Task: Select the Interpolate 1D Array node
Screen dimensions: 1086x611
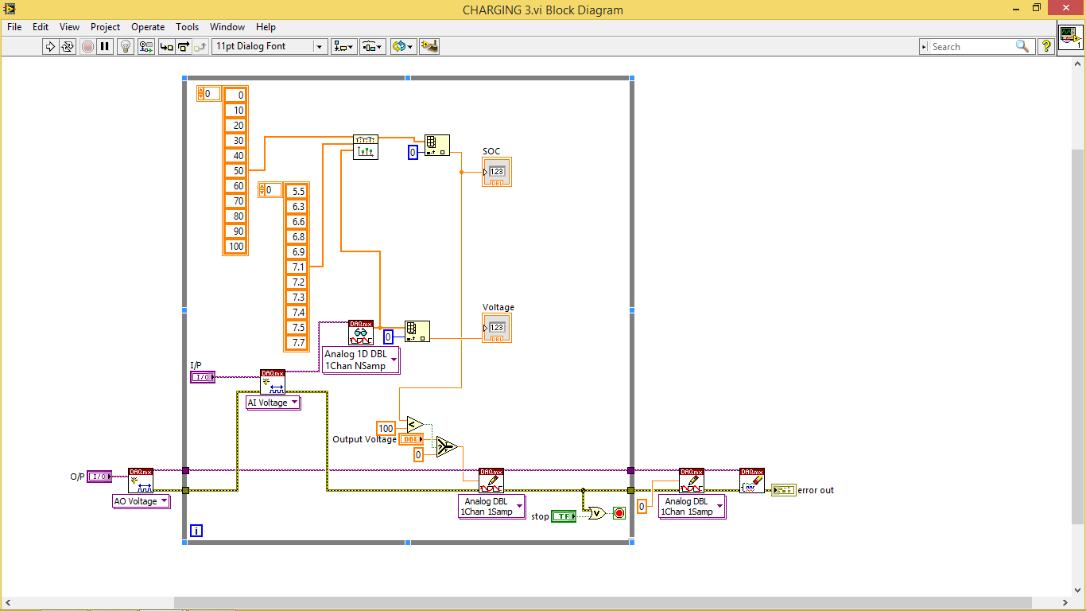Action: [366, 146]
